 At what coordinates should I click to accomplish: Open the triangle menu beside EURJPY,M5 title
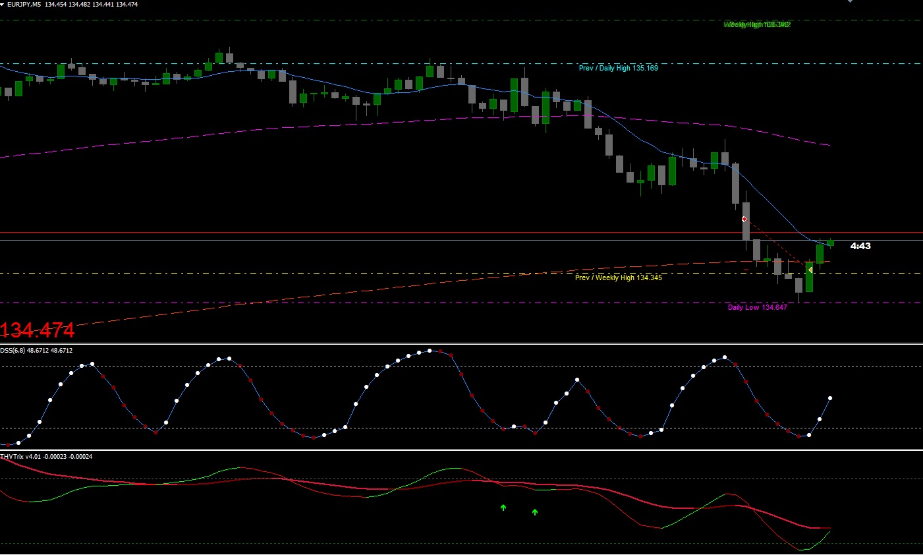click(2, 4)
